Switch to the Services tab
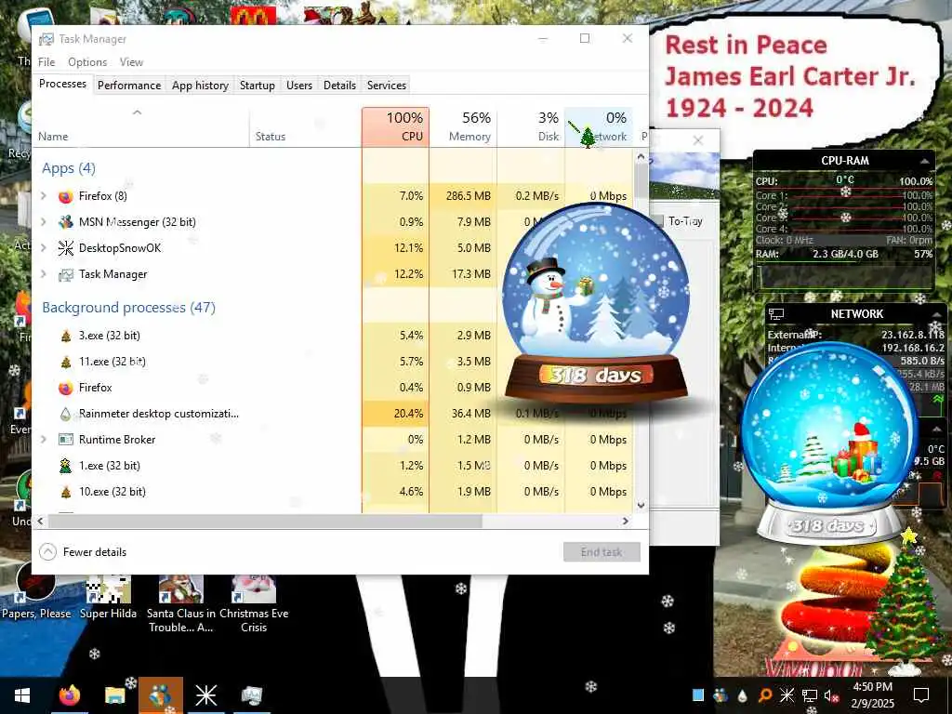Screen dimensions: 952x714 point(386,86)
